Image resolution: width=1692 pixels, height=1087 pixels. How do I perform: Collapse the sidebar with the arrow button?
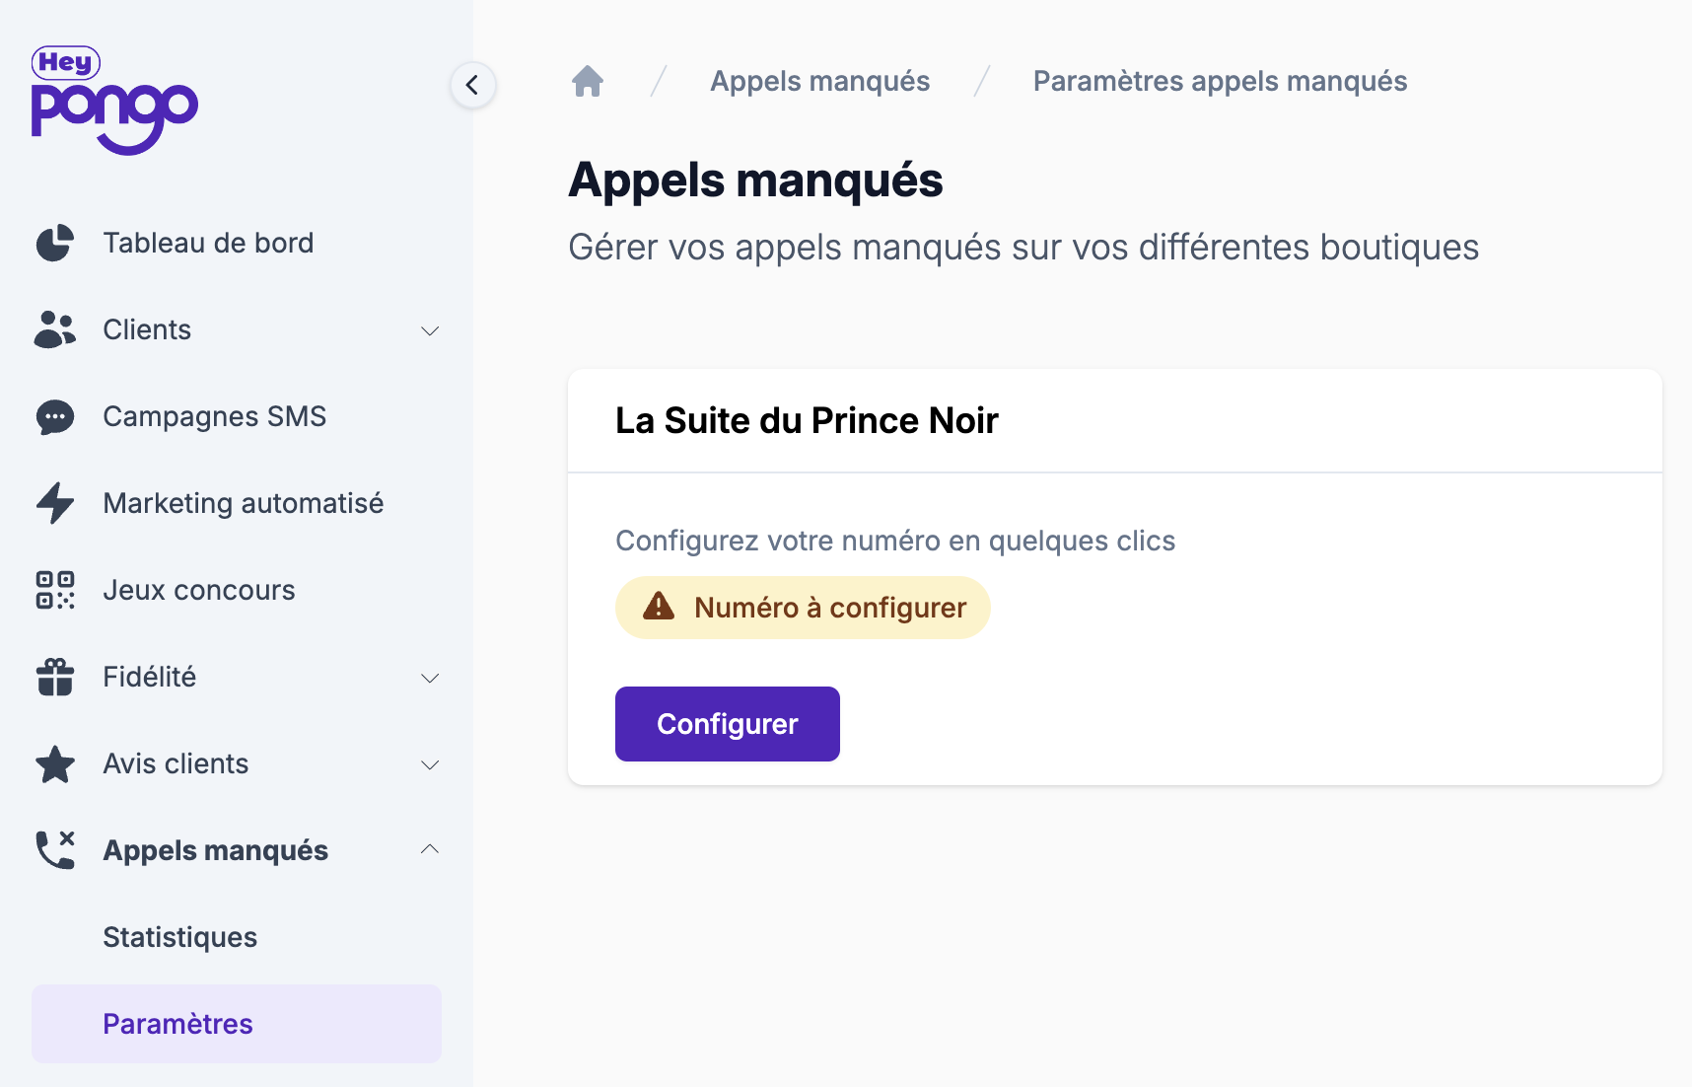tap(472, 85)
